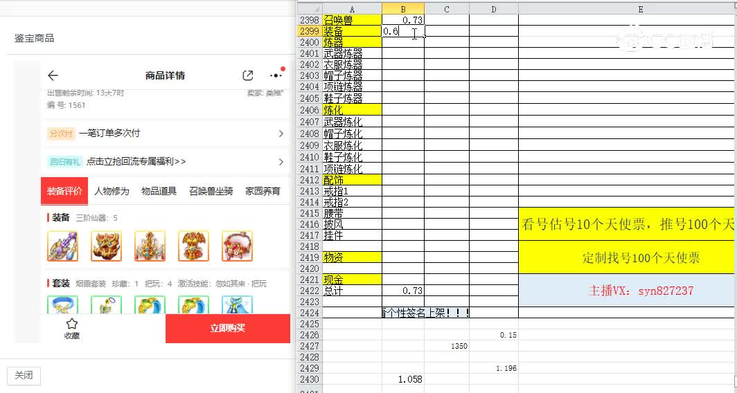Select the 衣服炼器 cell
Screen dimensions: 737x393
pyautogui.click(x=352, y=64)
